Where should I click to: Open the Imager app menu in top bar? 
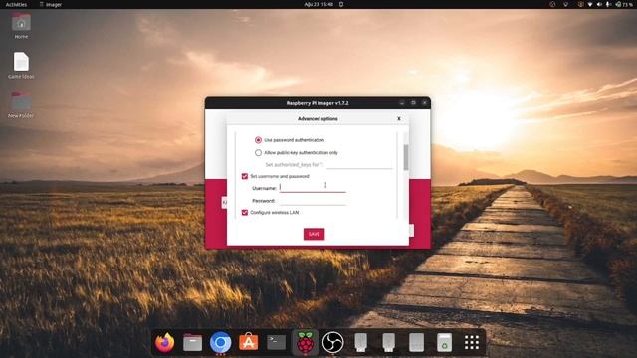pos(51,4)
